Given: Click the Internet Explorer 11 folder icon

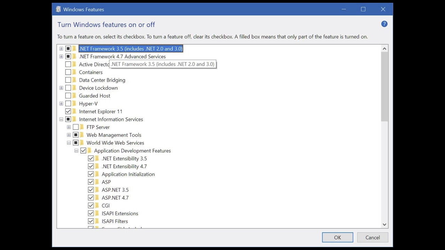Looking at the screenshot, I should (x=74, y=111).
